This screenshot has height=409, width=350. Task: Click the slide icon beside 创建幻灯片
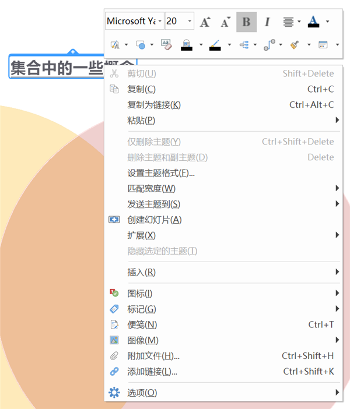pyautogui.click(x=114, y=220)
